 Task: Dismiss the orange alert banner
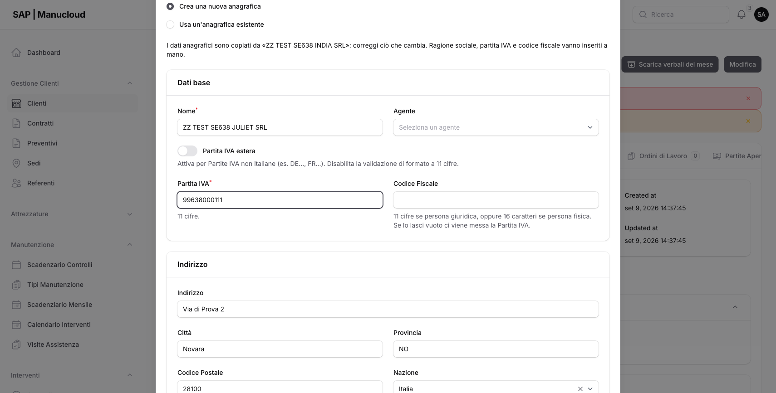click(748, 121)
